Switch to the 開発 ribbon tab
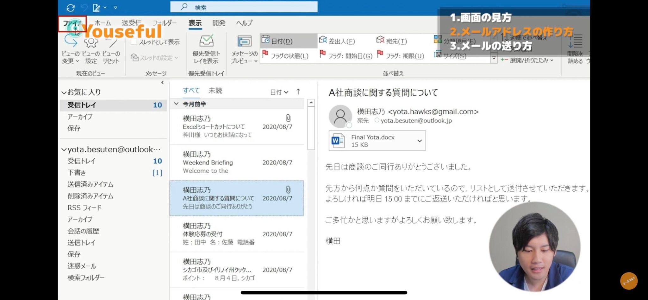This screenshot has width=648, height=300. [219, 23]
